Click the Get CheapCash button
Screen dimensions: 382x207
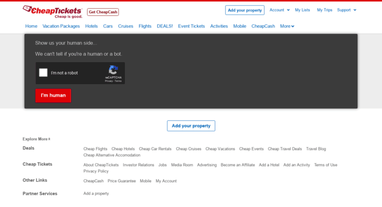click(103, 12)
